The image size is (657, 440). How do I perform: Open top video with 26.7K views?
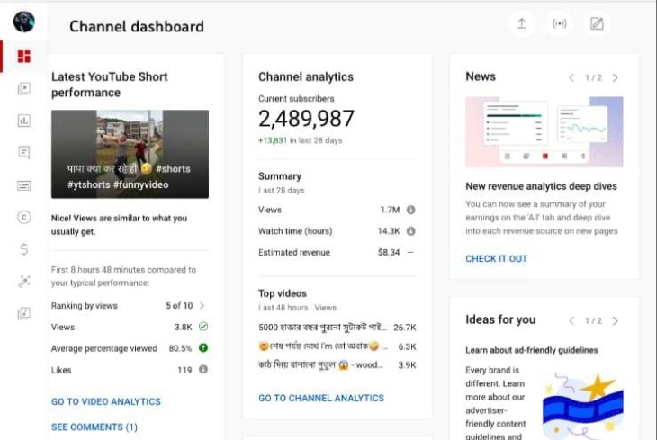coord(337,328)
